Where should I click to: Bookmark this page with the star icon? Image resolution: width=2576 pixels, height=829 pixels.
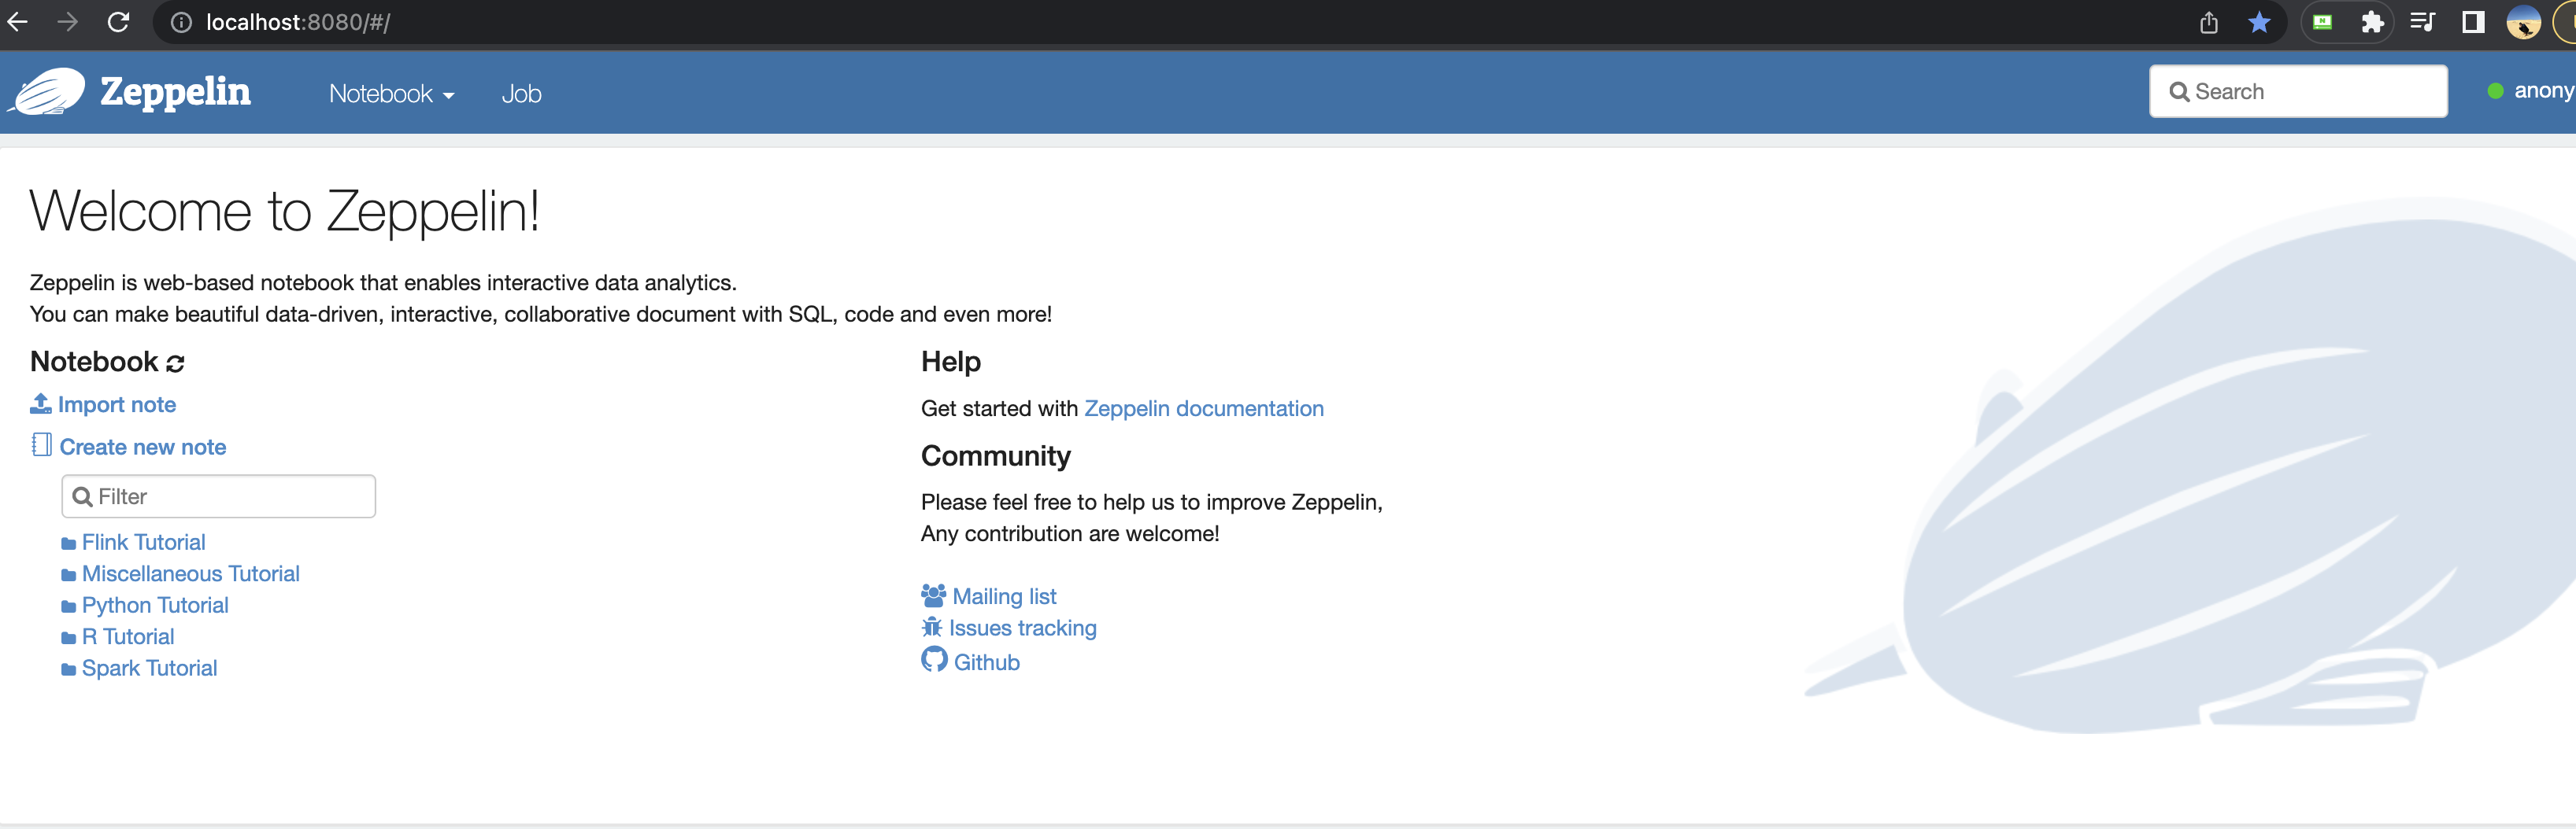[x=2259, y=22]
